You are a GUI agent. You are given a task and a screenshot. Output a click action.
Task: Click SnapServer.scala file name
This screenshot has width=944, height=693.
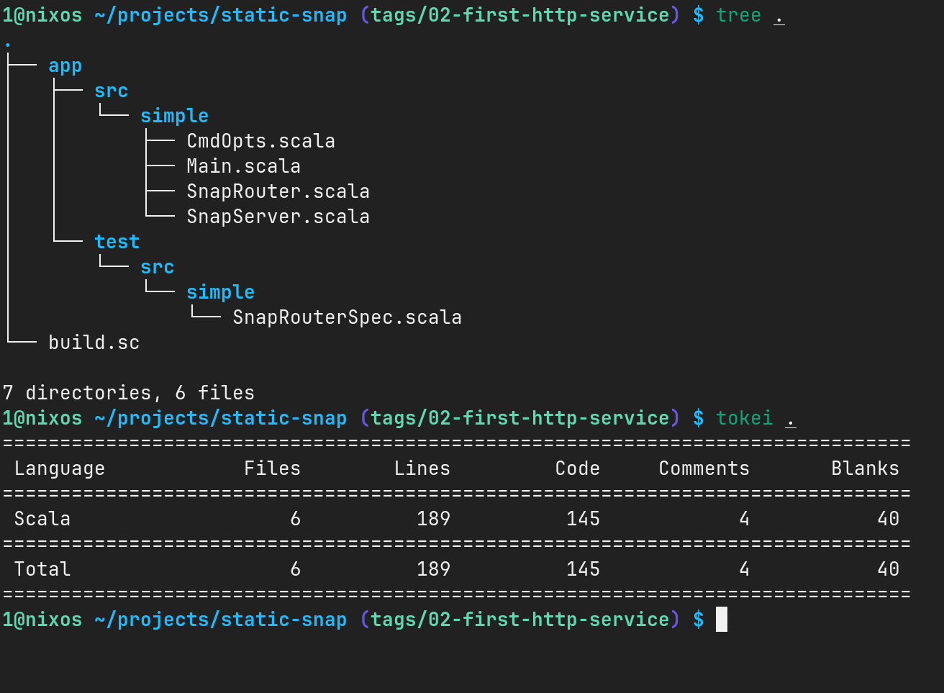pos(278,217)
